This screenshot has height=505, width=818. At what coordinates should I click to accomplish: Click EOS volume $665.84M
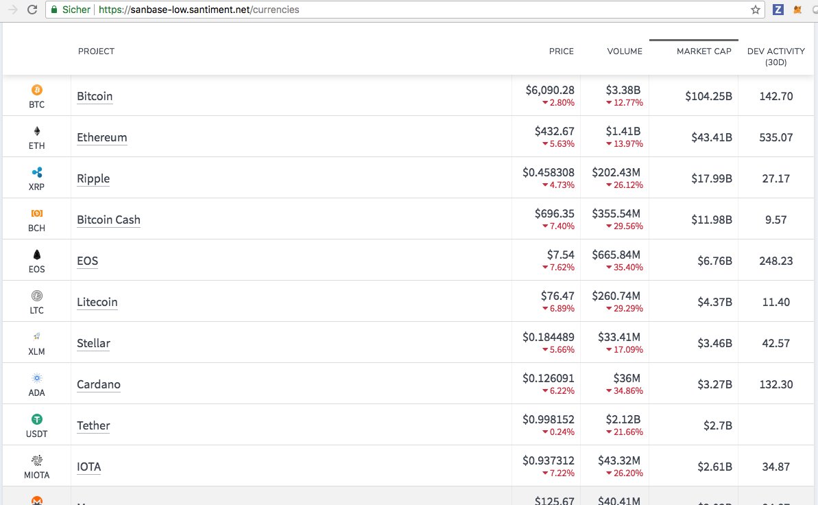click(x=616, y=255)
